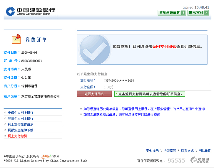Viewport: 214px width, 168px height.
Task: Click the bullet icon beside 网上支付指引
Action: pos(5,136)
